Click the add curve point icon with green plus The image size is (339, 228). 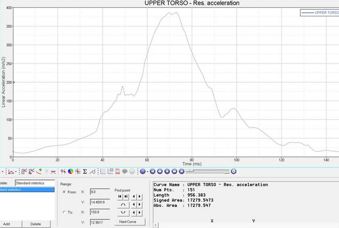(39, 172)
